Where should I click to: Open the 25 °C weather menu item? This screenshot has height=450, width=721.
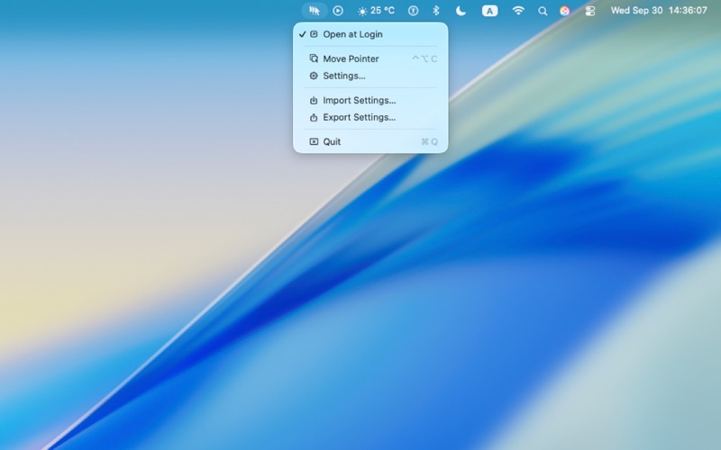(376, 11)
